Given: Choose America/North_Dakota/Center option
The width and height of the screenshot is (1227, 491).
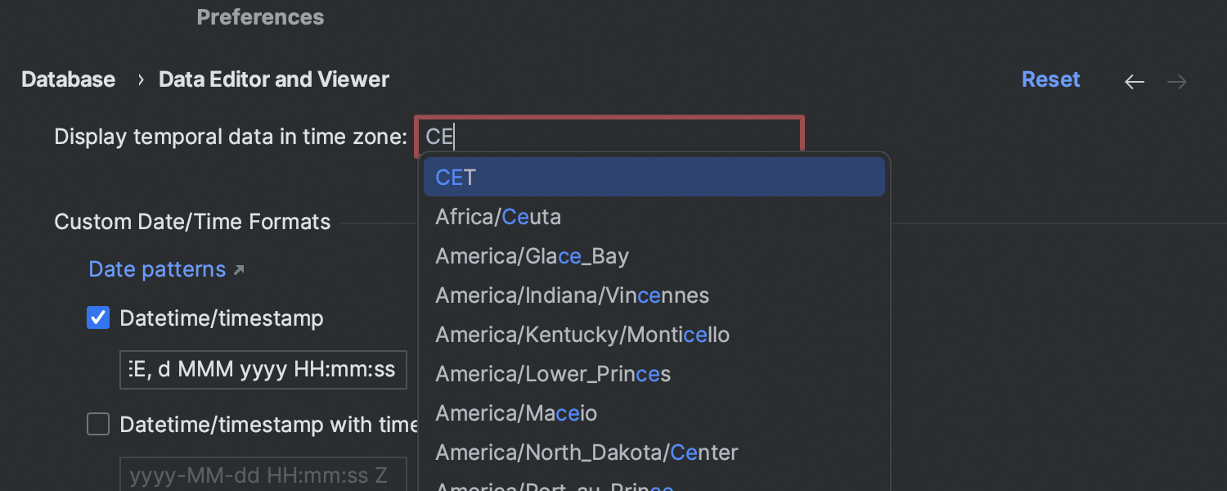Looking at the screenshot, I should [x=654, y=453].
